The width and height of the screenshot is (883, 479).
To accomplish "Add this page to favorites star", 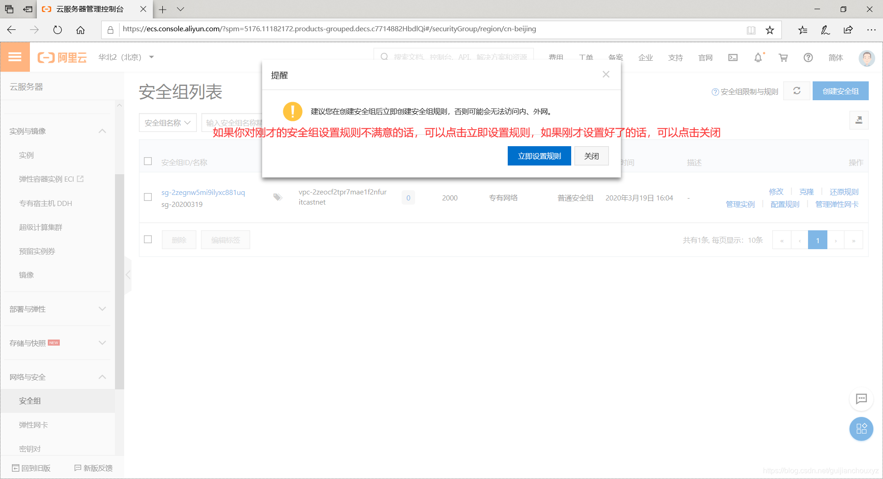I will click(770, 30).
